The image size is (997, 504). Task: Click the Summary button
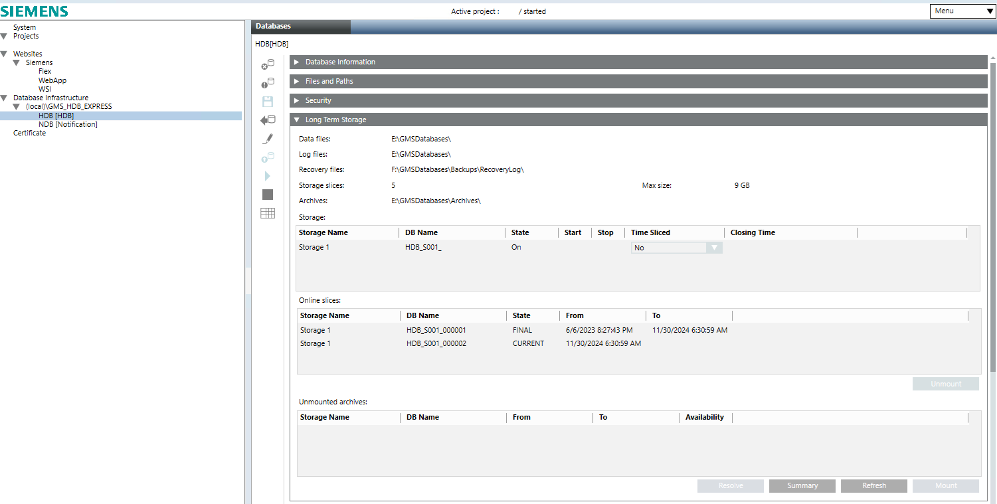[802, 485]
